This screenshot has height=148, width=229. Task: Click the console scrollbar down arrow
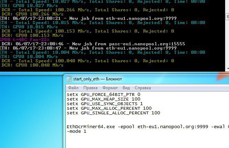[228, 68]
